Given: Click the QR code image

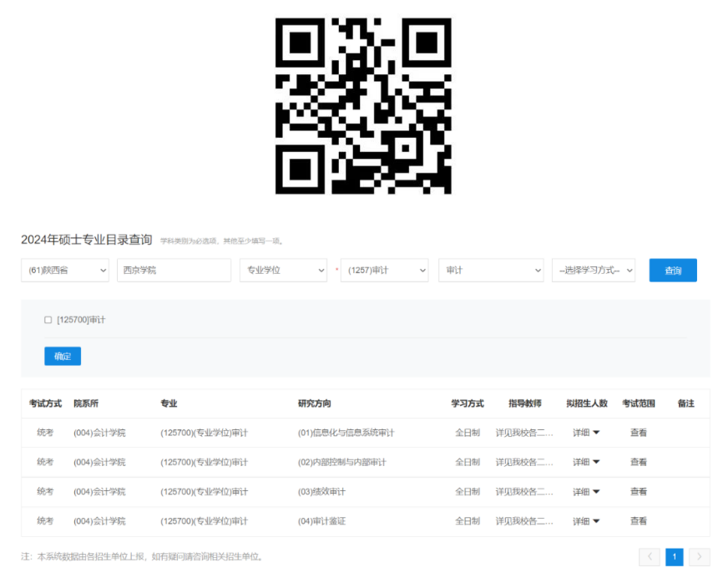Looking at the screenshot, I should [363, 106].
